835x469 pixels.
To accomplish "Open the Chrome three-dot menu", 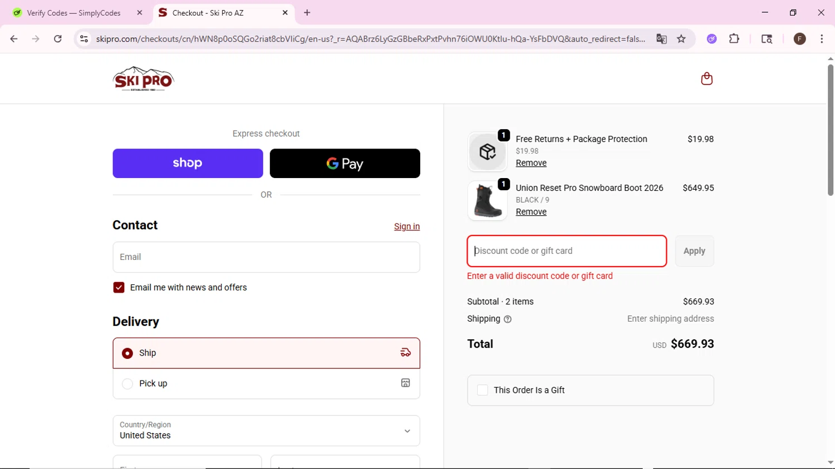I will click(822, 39).
